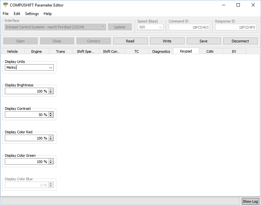Click the Command ID input field
Viewport: 261px width, 206px height.
pyautogui.click(x=189, y=27)
